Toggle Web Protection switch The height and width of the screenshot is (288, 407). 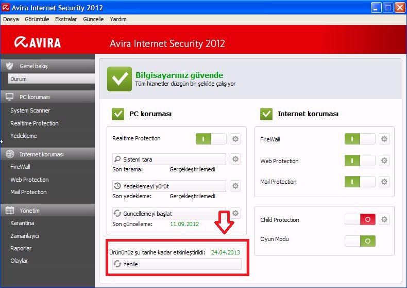coord(360,161)
